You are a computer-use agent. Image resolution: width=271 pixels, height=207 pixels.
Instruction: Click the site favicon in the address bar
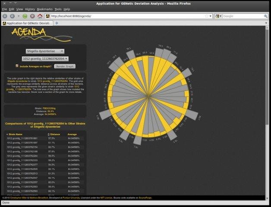click(48, 16)
